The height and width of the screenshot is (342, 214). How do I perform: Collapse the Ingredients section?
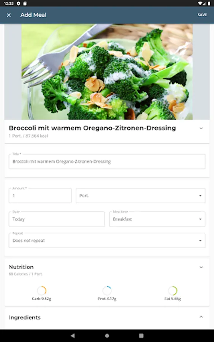(x=201, y=317)
